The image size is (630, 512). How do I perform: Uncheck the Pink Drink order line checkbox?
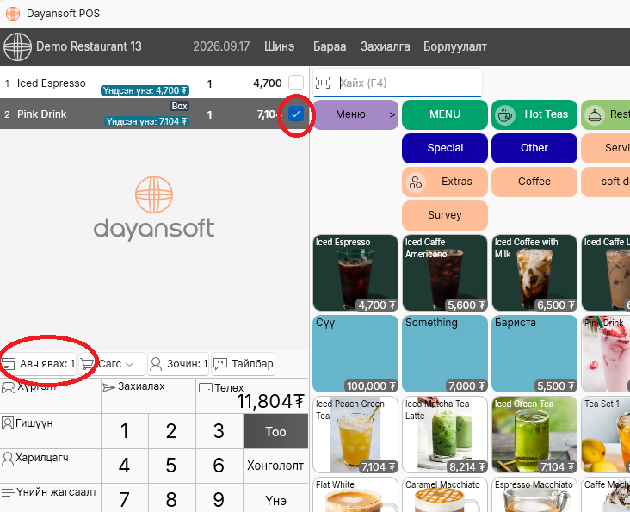(296, 114)
